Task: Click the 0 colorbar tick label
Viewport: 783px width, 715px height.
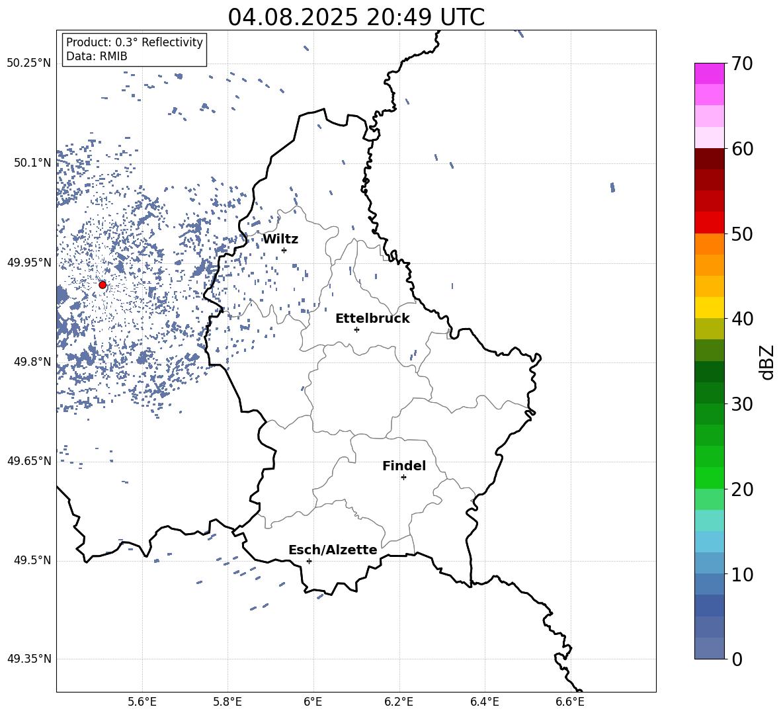Action: pyautogui.click(x=737, y=659)
